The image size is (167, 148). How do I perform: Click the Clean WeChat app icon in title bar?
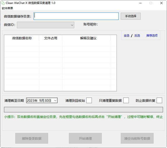[x=3, y=3]
